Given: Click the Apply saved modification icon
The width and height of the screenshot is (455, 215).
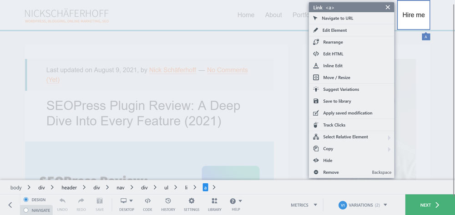Looking at the screenshot, I should 316,113.
